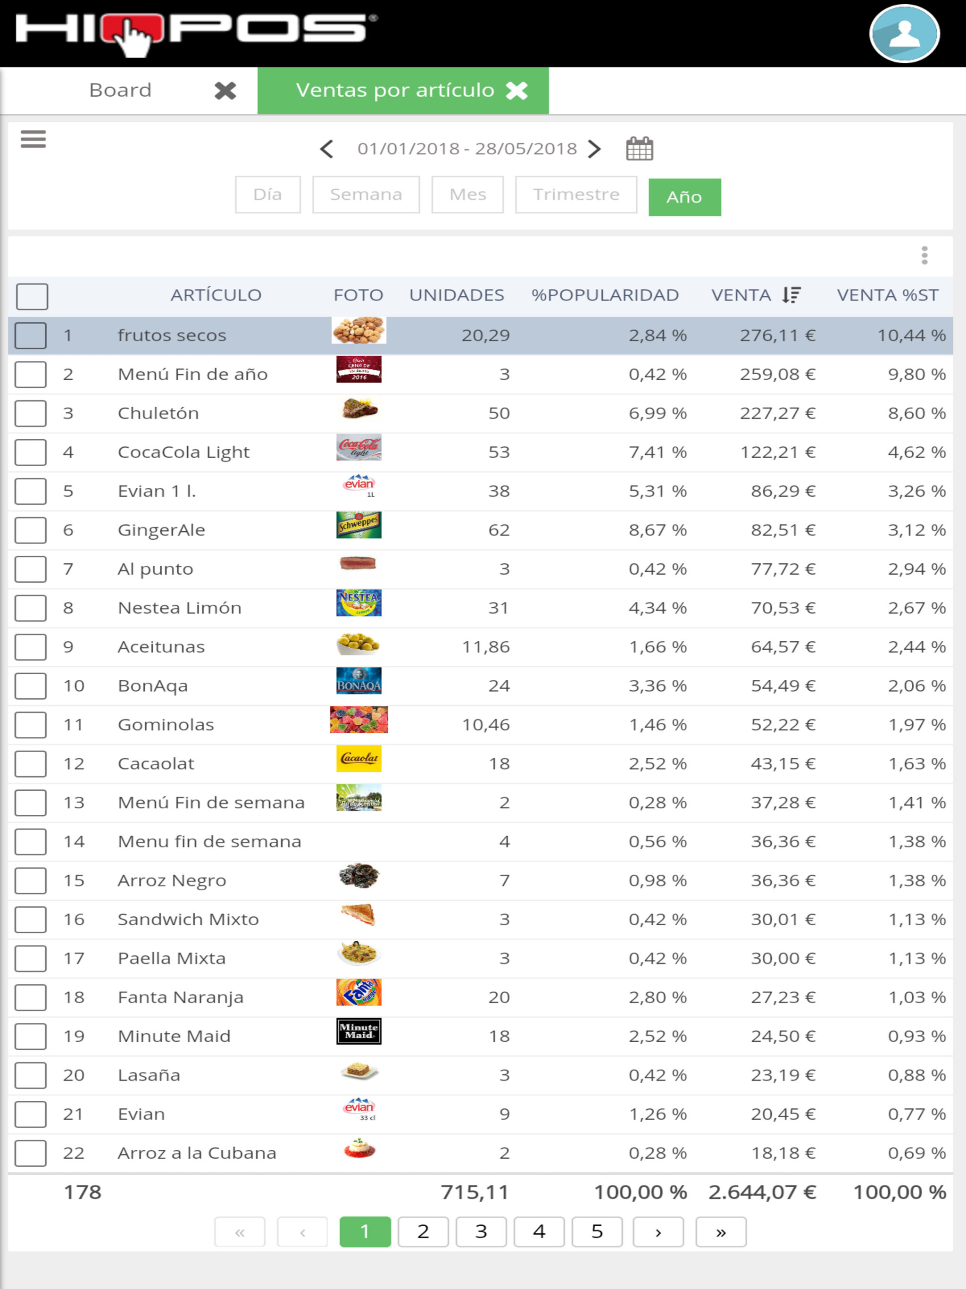Click the date range 01/01/2018 - 28/05/2018
Viewport: 966px width, 1289px height.
coord(467,149)
